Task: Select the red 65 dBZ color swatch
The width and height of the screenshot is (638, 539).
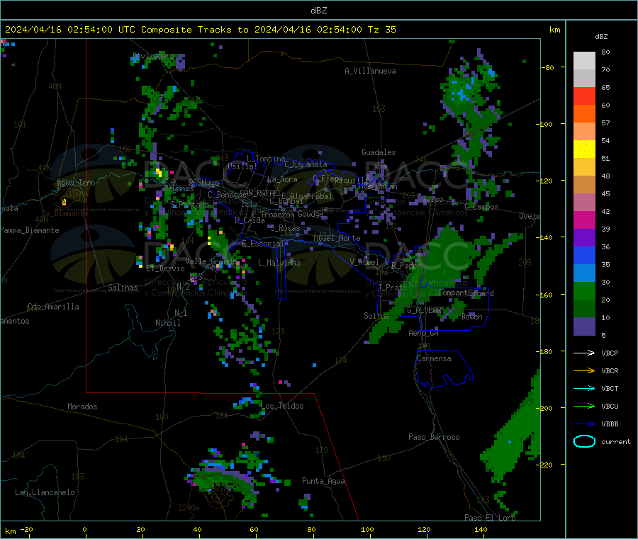Action: tap(584, 96)
